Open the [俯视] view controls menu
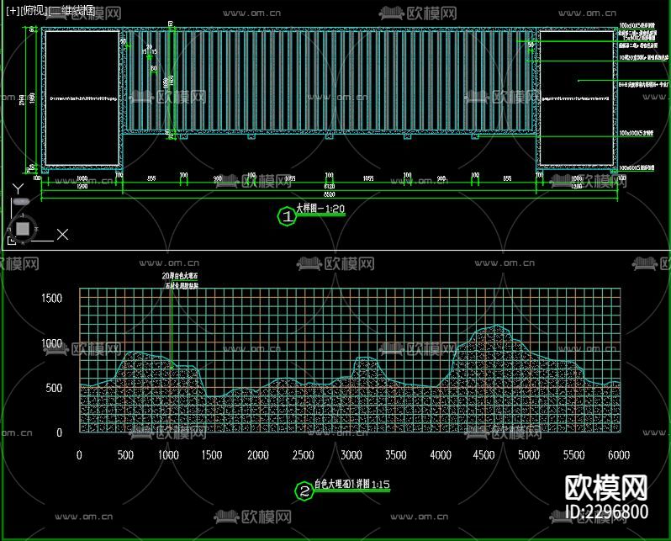 (34, 11)
